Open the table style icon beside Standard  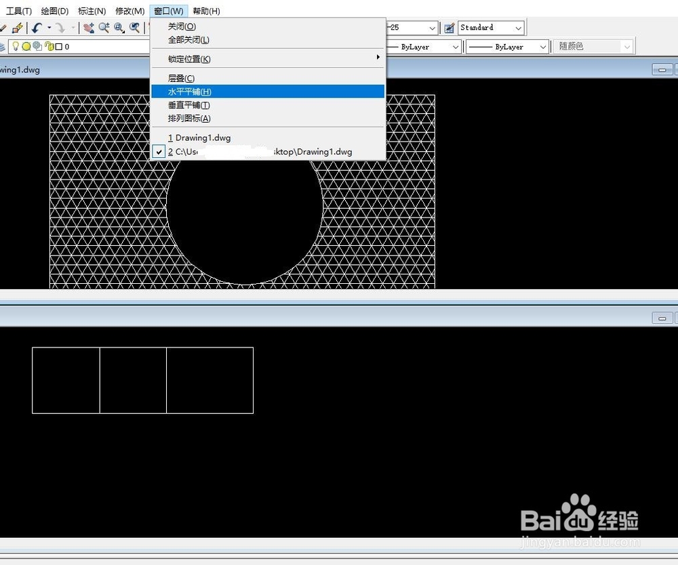[x=450, y=28]
